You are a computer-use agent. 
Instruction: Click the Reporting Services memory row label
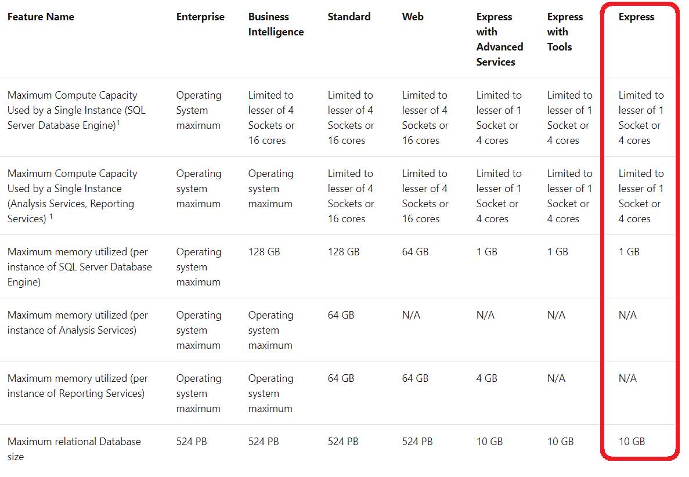(x=78, y=386)
